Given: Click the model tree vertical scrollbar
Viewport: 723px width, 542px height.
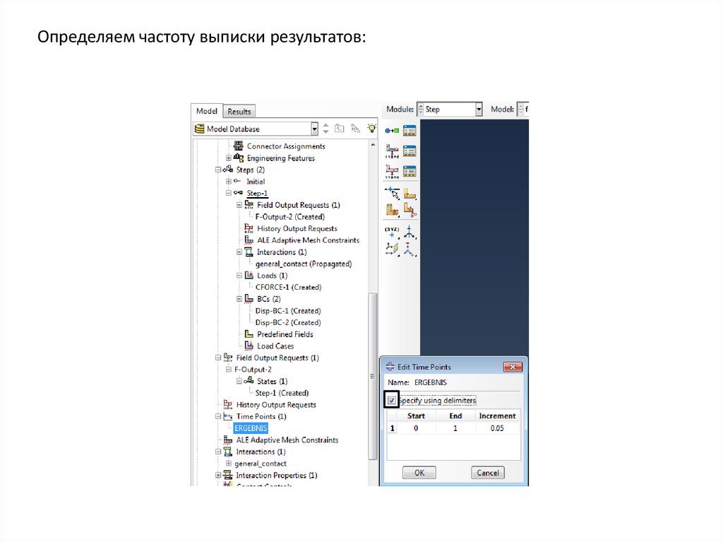Looking at the screenshot, I should [x=373, y=376].
